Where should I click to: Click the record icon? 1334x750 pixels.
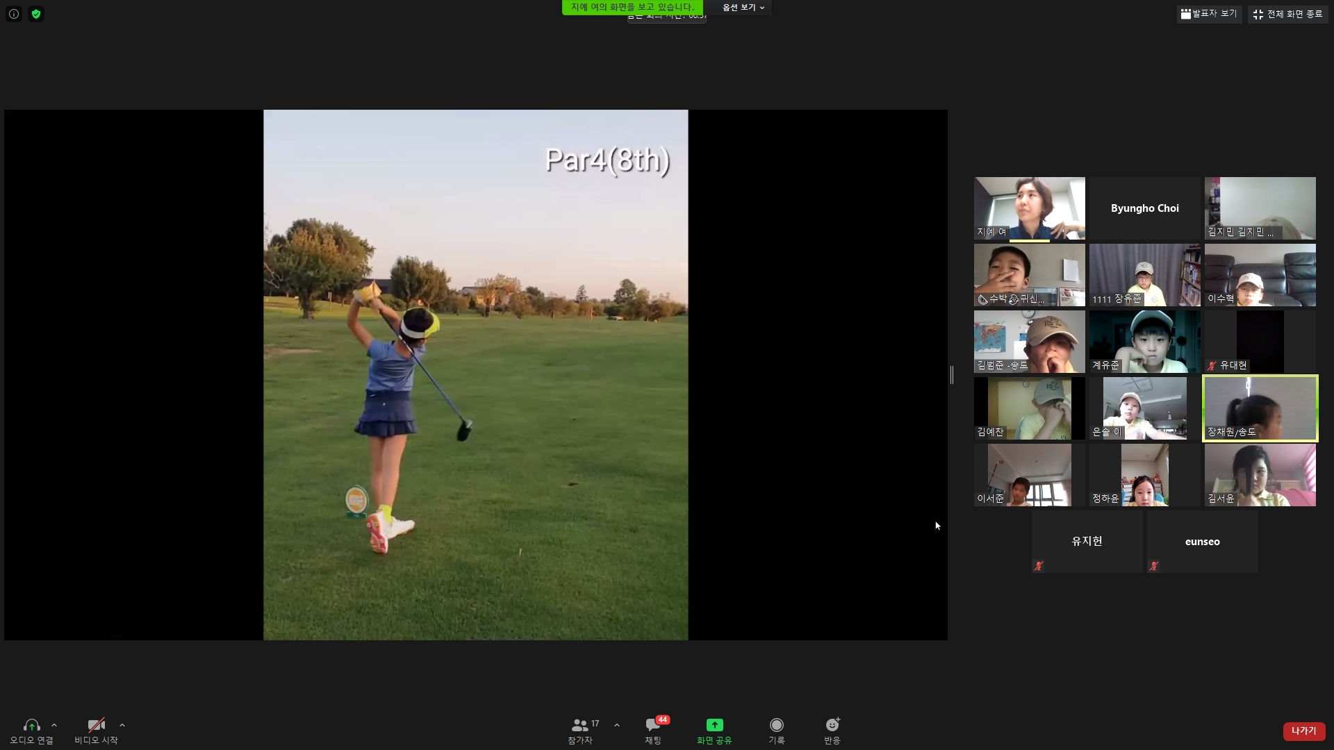point(776,725)
